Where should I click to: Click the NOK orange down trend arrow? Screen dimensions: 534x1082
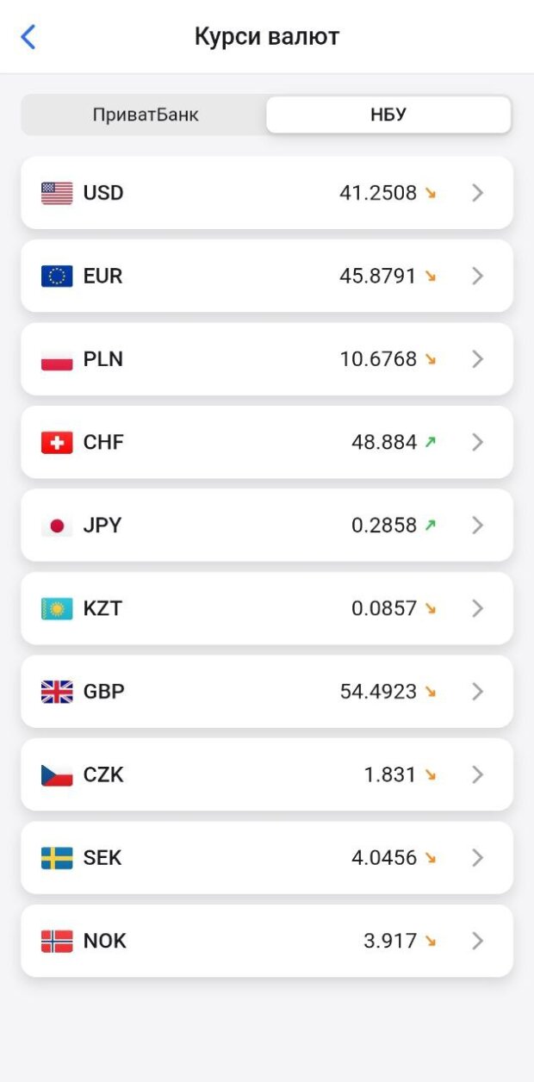tap(431, 941)
